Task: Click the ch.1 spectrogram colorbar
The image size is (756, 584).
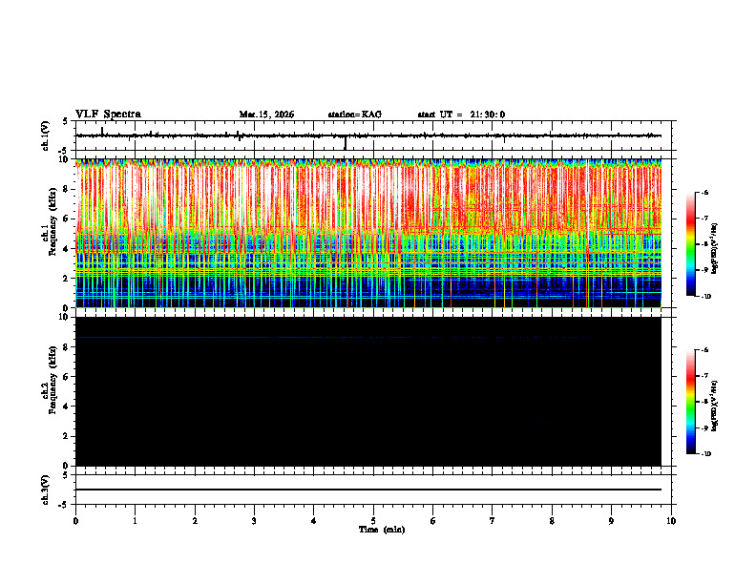Action: point(691,244)
